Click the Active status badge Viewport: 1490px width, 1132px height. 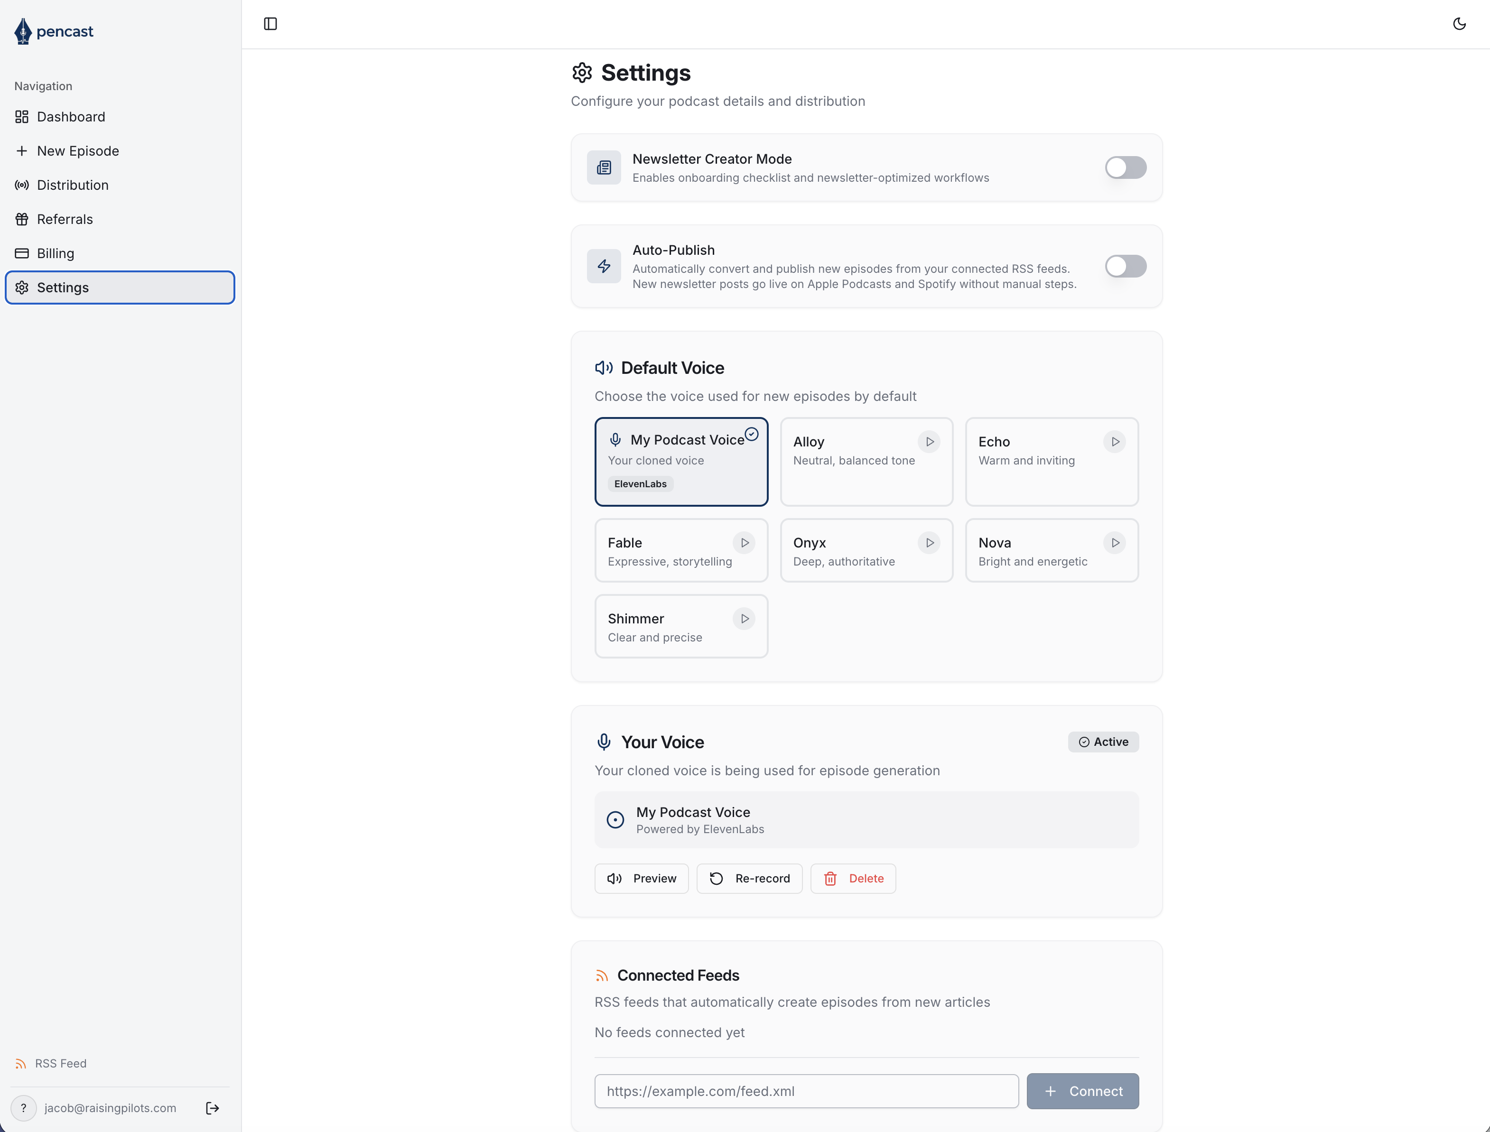(1103, 742)
